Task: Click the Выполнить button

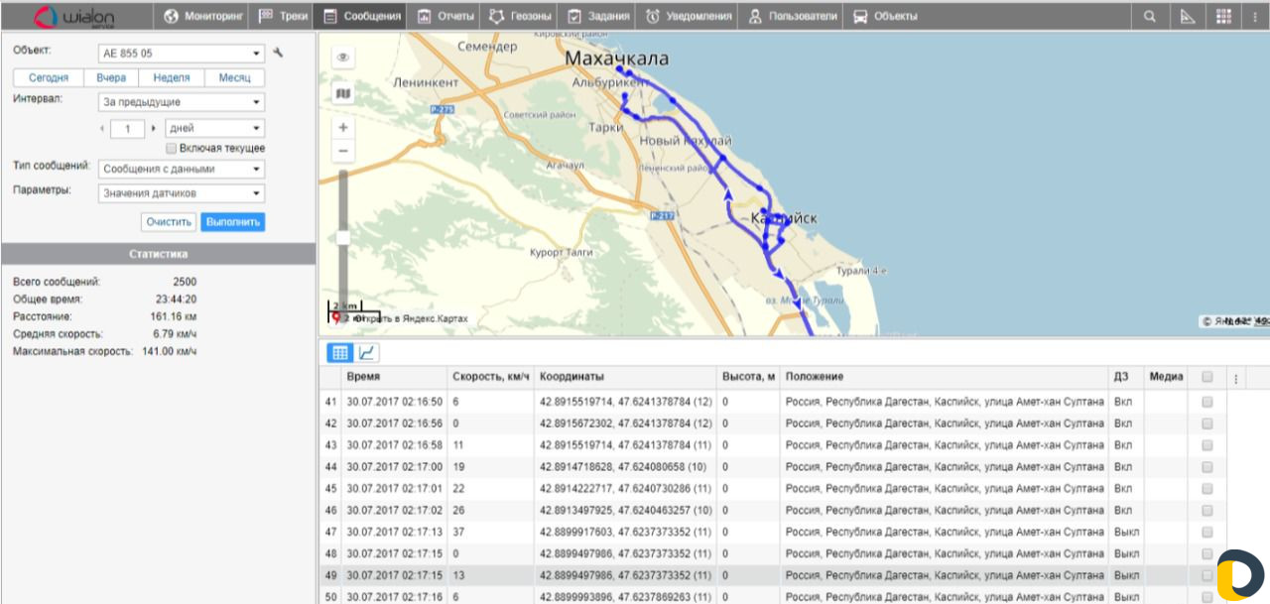Action: point(232,222)
